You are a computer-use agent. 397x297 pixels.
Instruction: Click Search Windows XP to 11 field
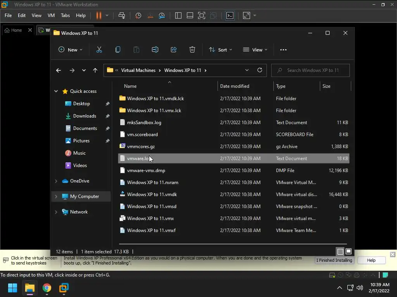[311, 70]
